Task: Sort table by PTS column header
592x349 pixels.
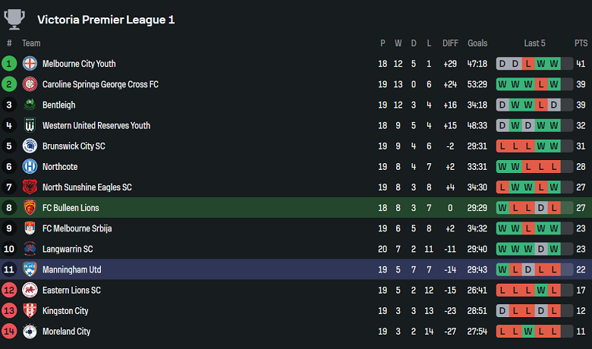Action: pos(581,43)
